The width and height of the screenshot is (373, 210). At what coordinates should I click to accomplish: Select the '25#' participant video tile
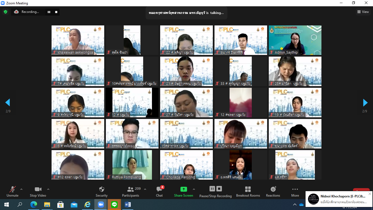(295, 71)
